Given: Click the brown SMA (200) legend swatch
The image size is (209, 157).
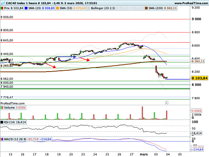Looking at the screenshot, I should point(146,8).
